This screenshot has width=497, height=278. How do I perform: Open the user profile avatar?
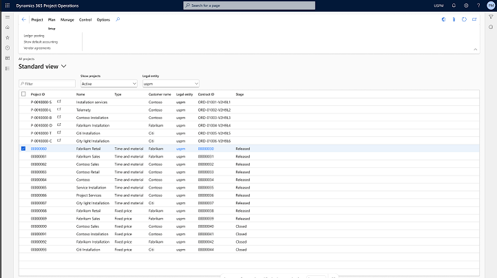[x=491, y=6]
